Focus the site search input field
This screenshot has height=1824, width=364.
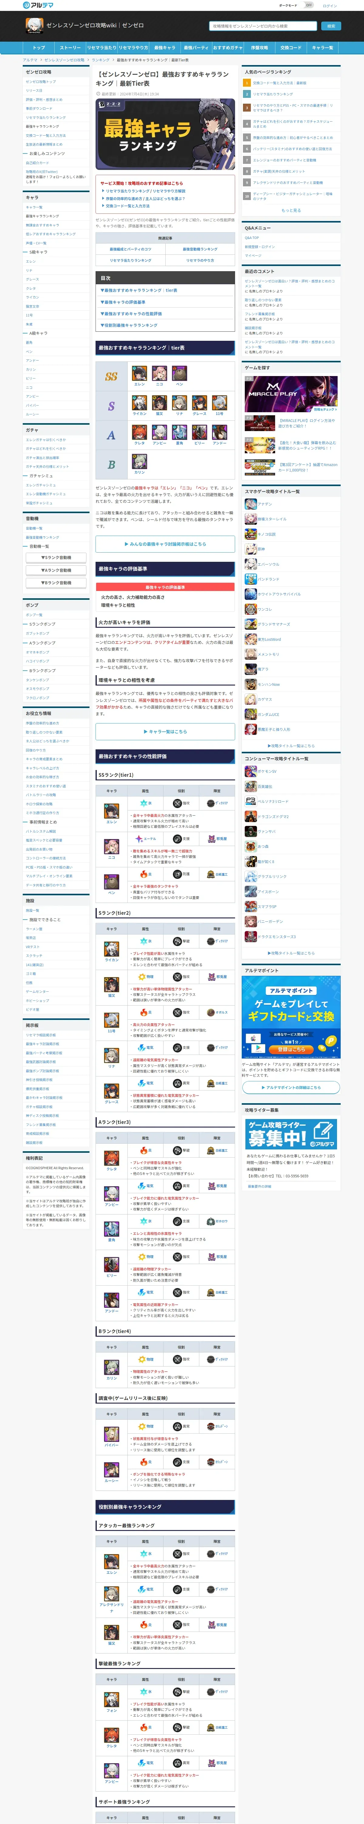coord(263,26)
